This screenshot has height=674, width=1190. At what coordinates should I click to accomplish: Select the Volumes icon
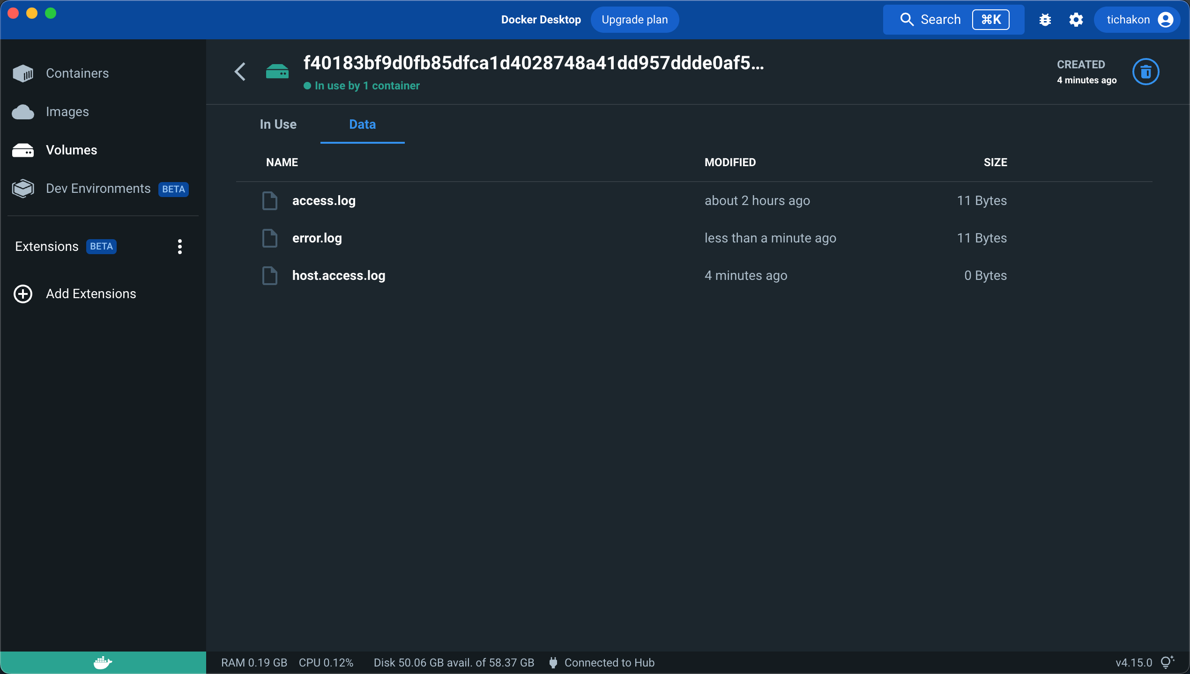pyautogui.click(x=23, y=150)
